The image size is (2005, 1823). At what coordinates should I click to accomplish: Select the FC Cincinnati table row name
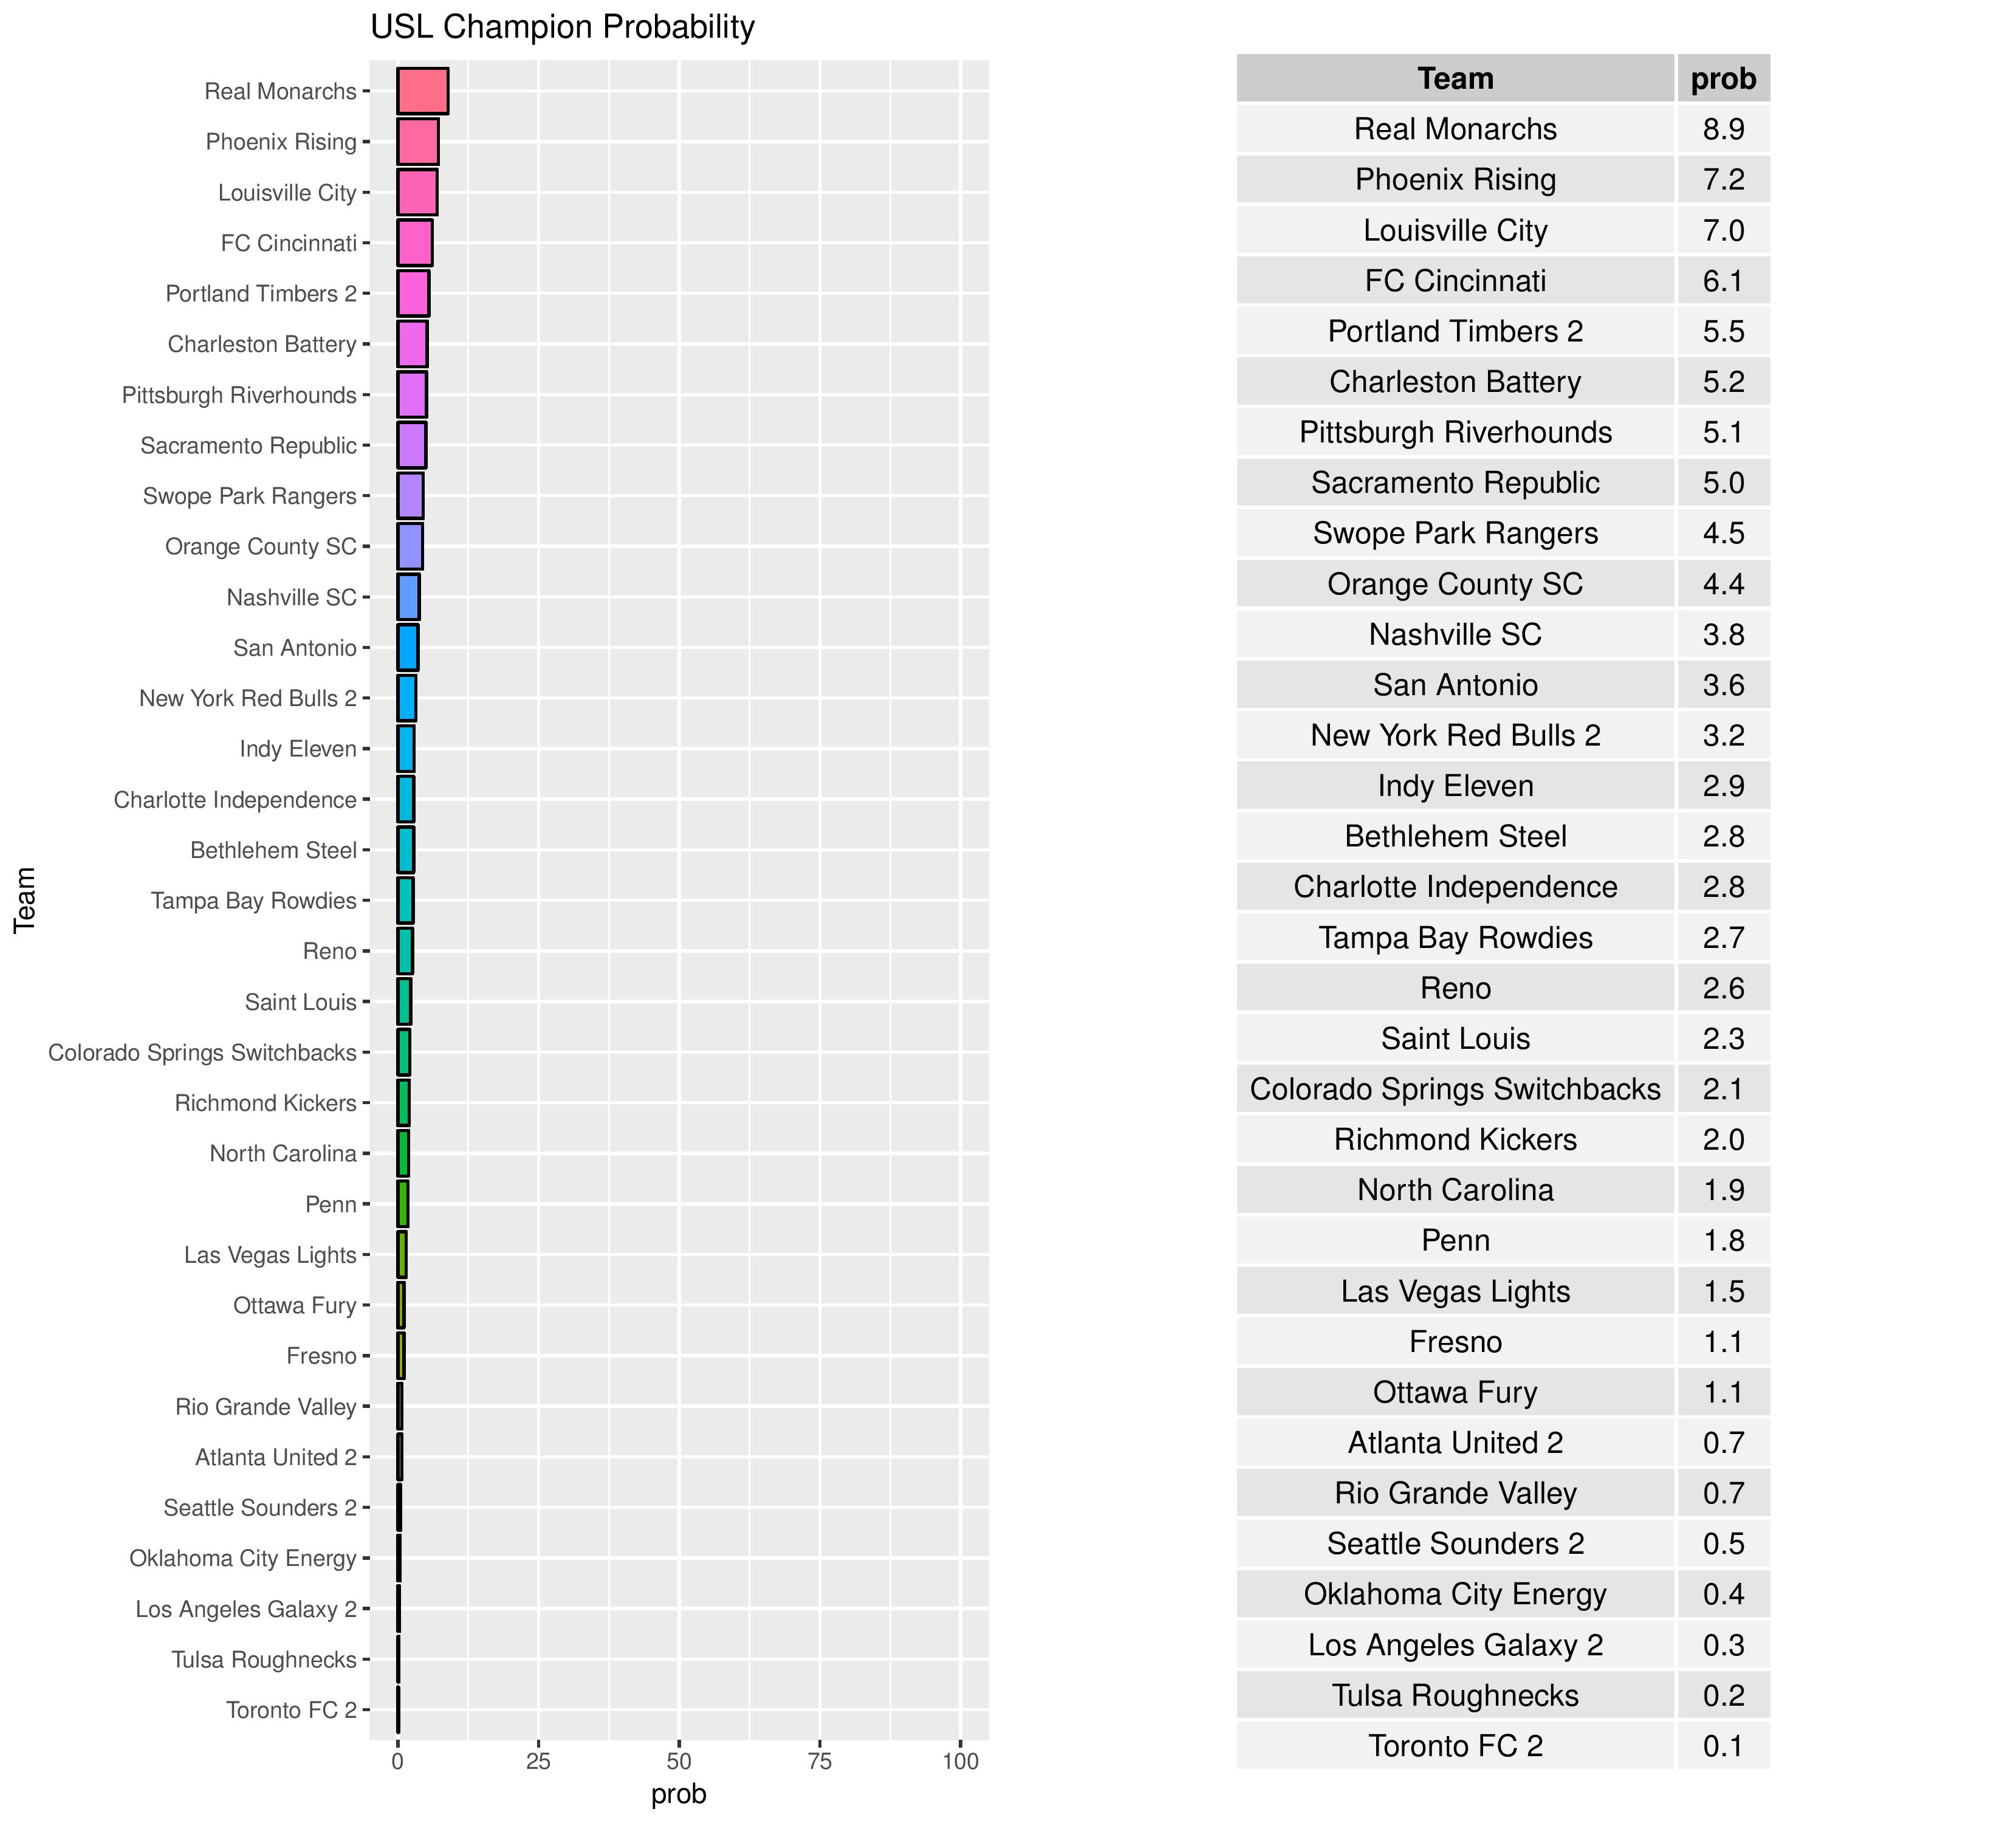click(1455, 281)
